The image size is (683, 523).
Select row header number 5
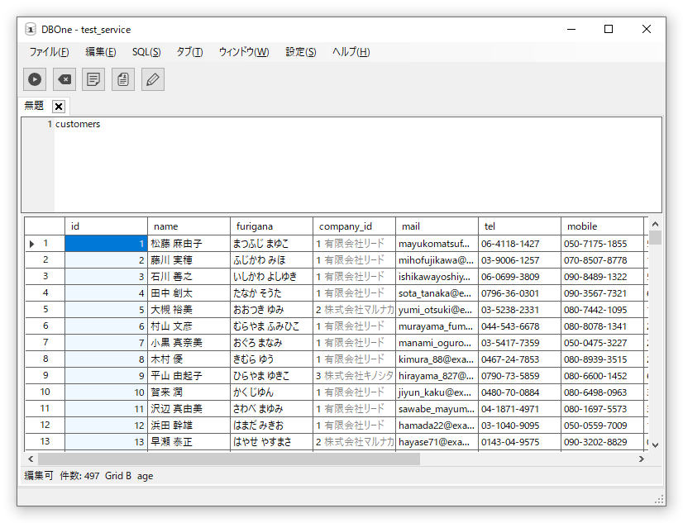pyautogui.click(x=45, y=310)
